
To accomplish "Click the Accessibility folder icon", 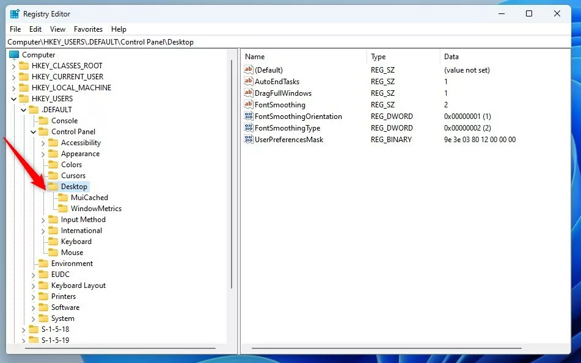I will tap(53, 143).
